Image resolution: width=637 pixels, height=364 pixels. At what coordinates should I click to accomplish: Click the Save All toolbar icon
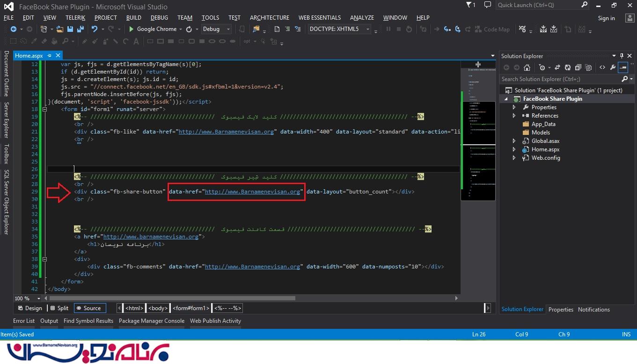pyautogui.click(x=80, y=29)
